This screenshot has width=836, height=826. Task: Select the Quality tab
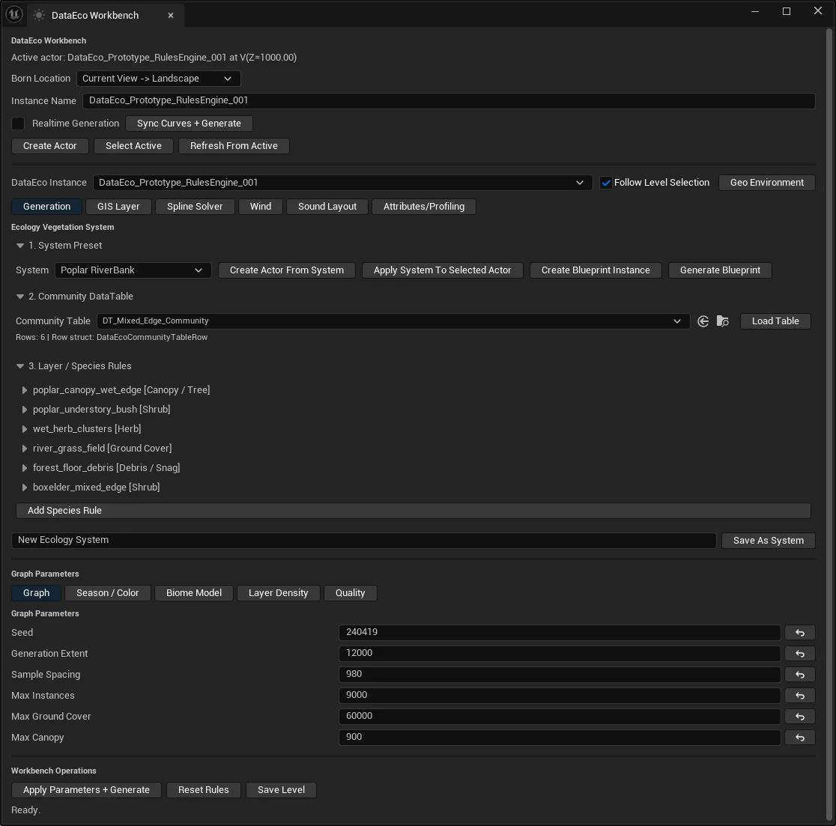351,593
